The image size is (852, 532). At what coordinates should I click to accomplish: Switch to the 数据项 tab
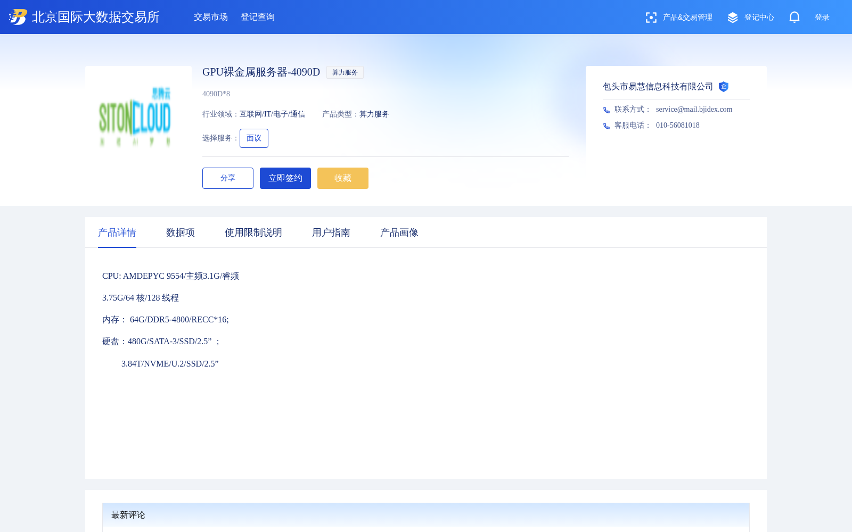point(181,232)
